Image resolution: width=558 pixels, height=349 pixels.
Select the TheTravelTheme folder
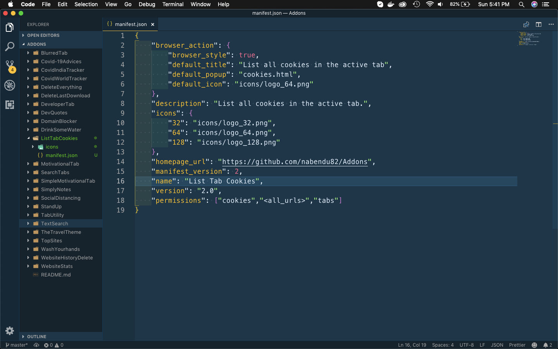(61, 232)
